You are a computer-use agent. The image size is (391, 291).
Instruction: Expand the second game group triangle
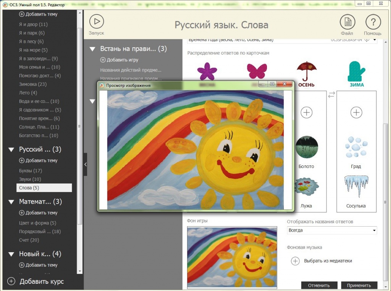[x=92, y=101]
